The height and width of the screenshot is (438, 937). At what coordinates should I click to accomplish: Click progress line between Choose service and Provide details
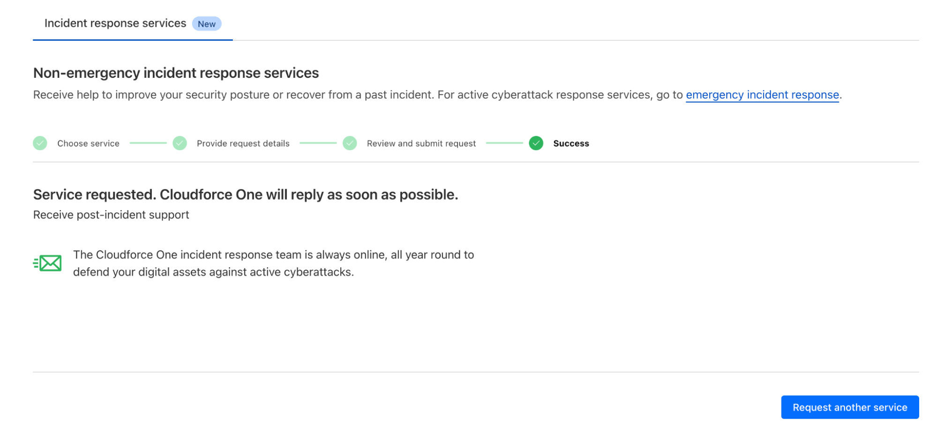click(148, 143)
